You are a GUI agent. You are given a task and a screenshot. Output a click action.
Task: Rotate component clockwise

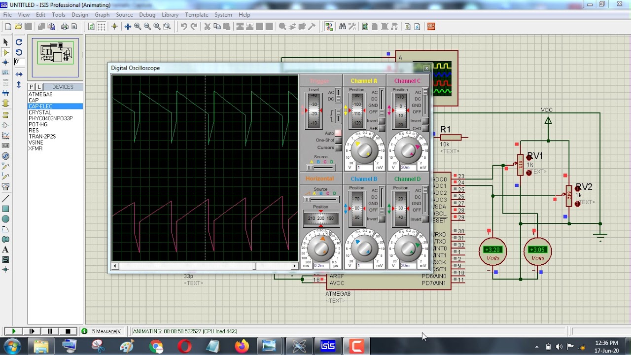[19, 42]
